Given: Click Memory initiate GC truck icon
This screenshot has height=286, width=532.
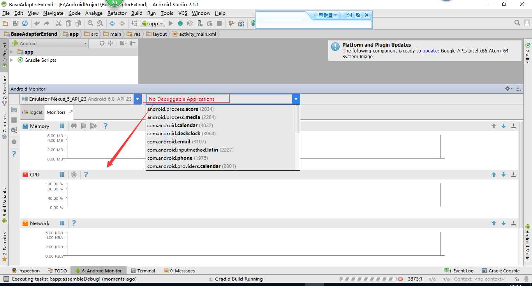Looking at the screenshot, I should (x=74, y=126).
